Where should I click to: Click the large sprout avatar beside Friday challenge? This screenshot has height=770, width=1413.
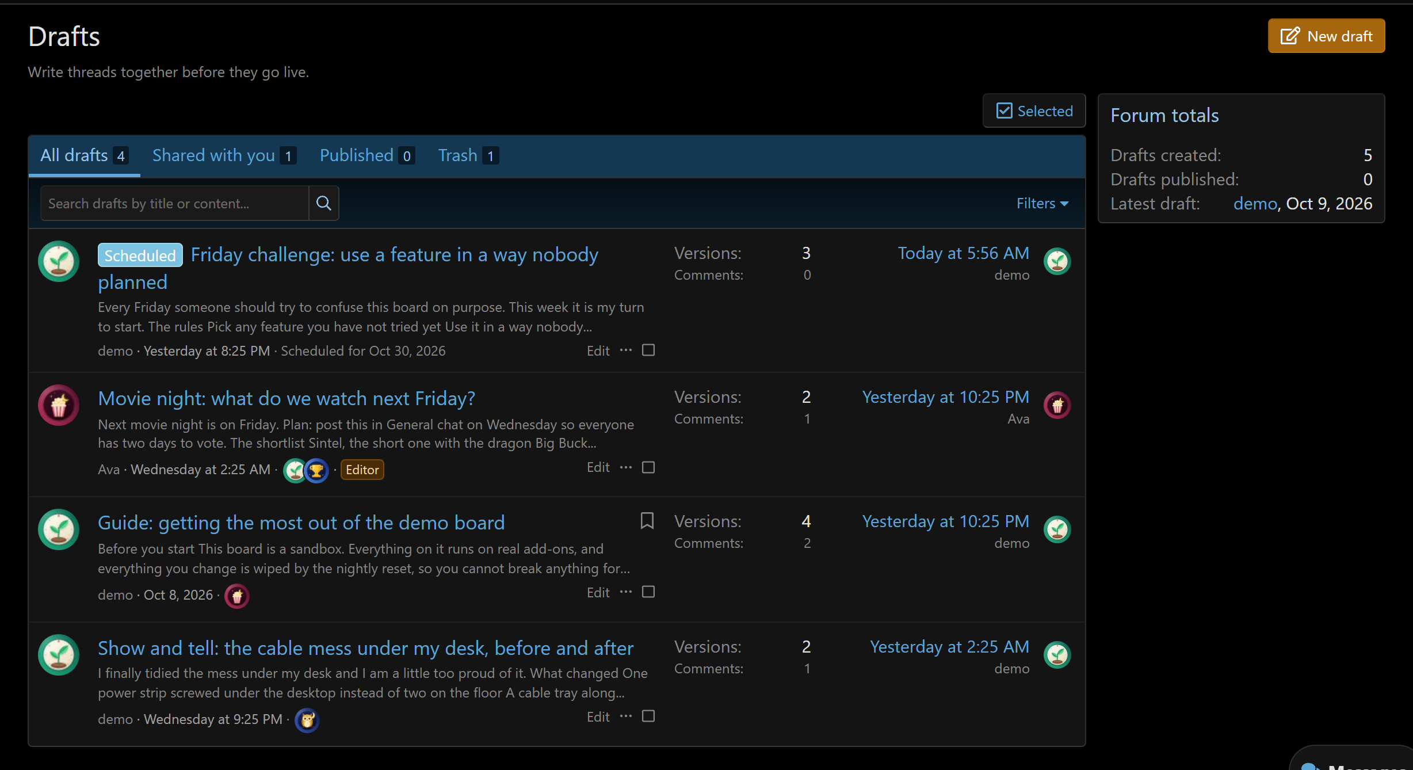click(x=59, y=261)
